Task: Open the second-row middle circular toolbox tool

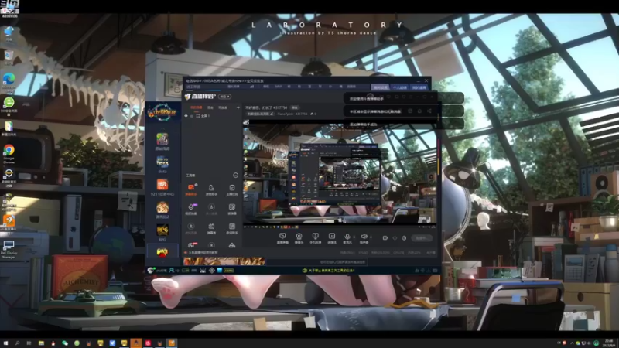Action: click(x=211, y=209)
